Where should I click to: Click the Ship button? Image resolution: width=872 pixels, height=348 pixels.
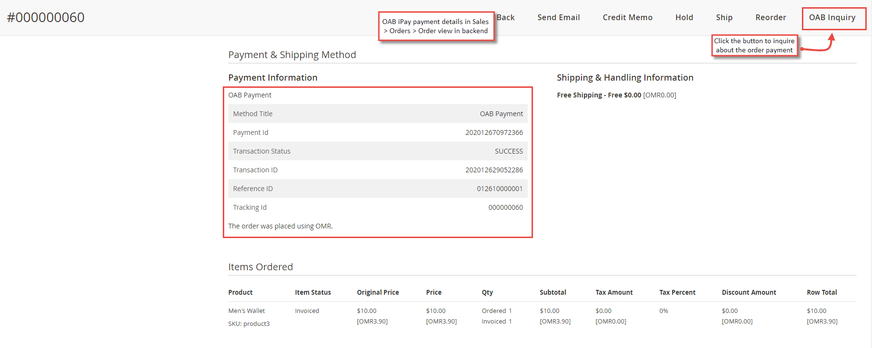(x=724, y=18)
